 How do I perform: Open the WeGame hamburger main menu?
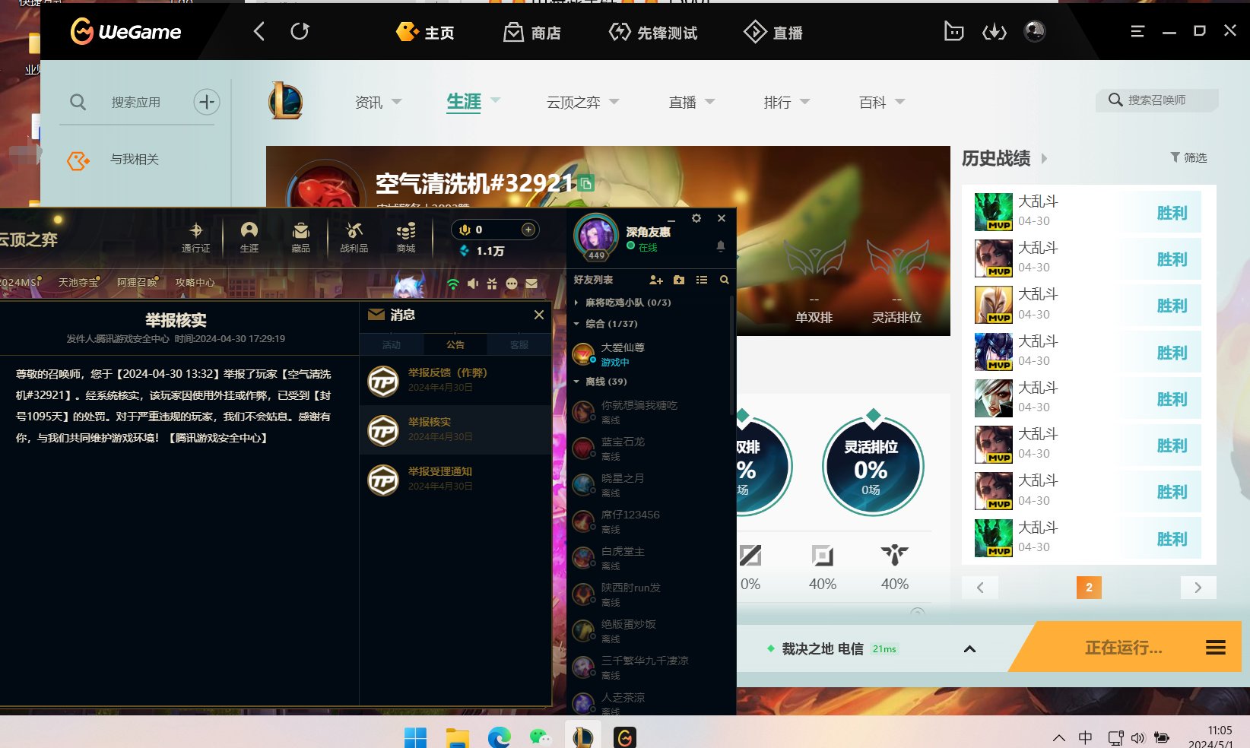1137,31
